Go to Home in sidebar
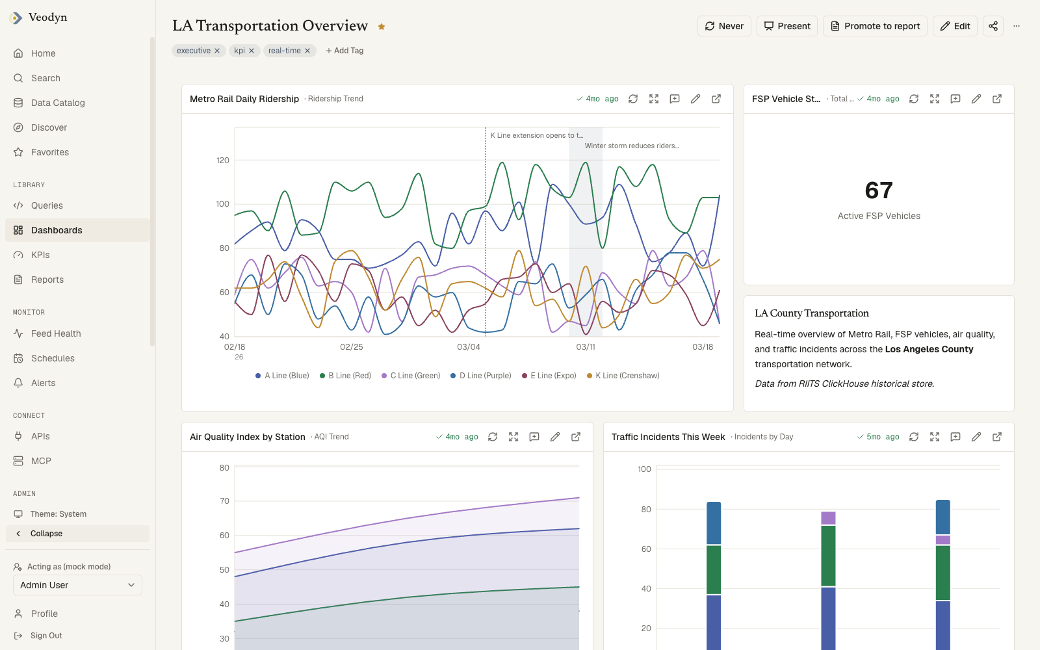Viewport: 1040px width, 650px height. (x=77, y=53)
